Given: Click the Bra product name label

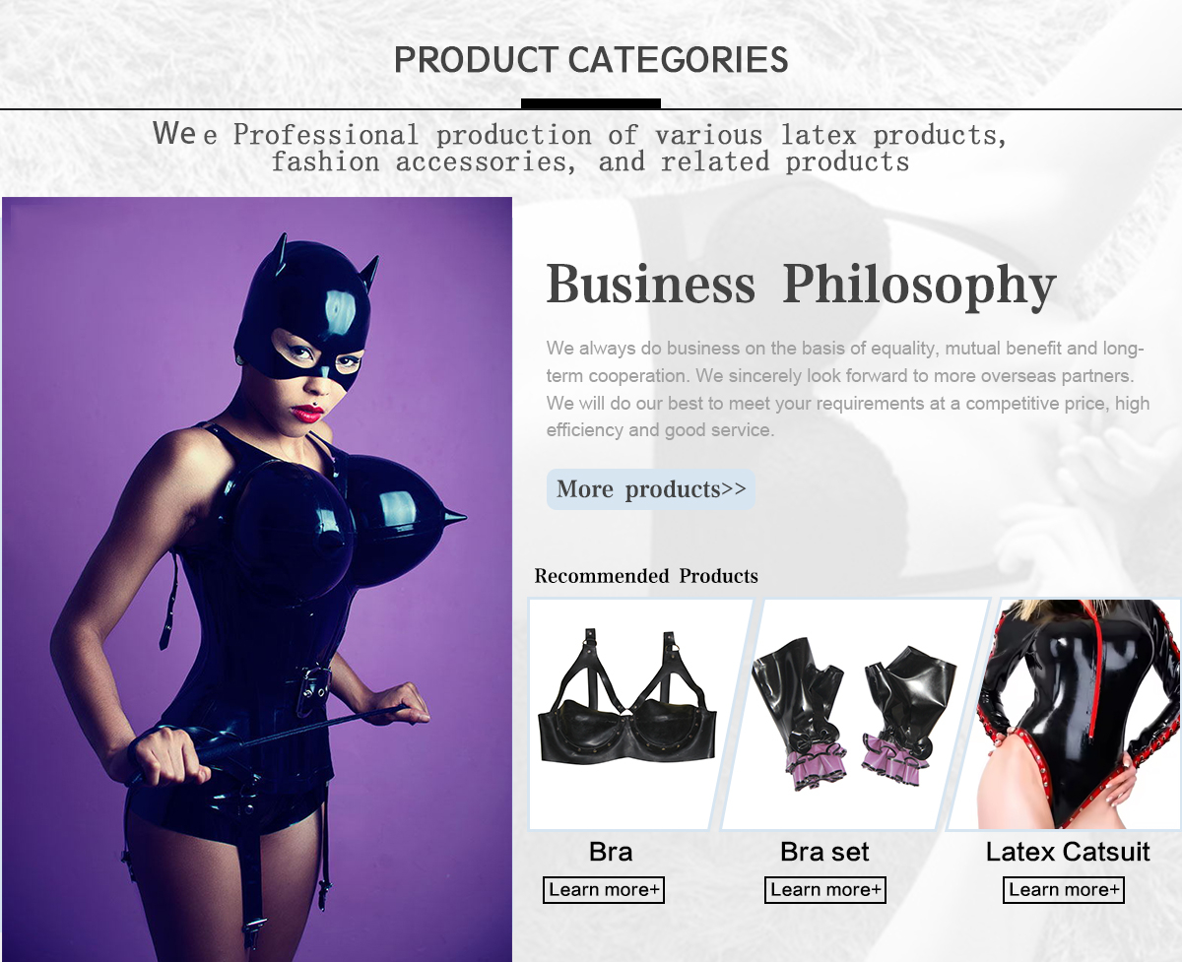Looking at the screenshot, I should click(x=611, y=852).
